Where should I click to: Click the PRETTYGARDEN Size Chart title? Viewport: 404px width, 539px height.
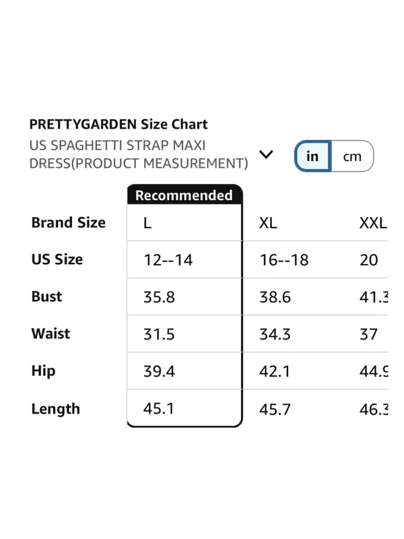[x=119, y=124]
